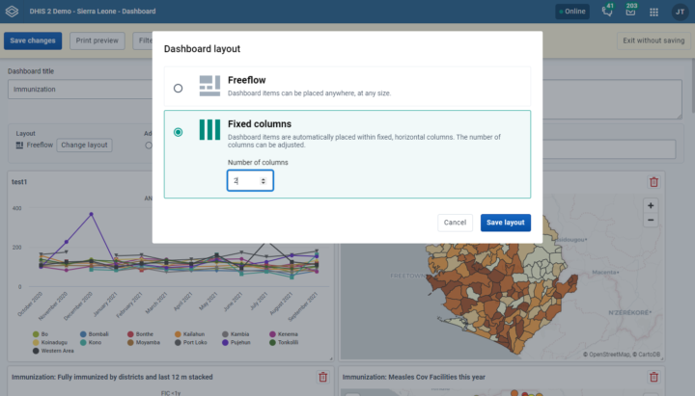This screenshot has width=695, height=396.
Task: Toggle the Western Area legend entry
Action: pos(53,351)
